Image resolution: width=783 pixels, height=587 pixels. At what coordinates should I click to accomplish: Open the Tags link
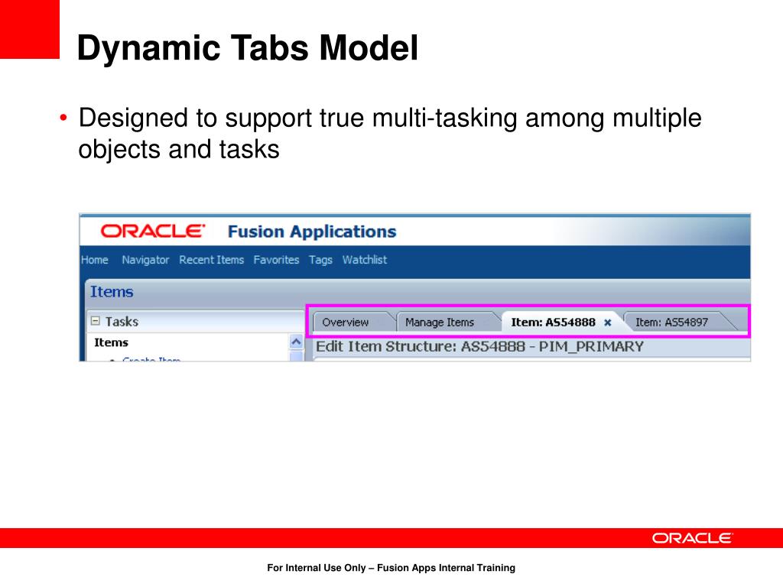[x=320, y=260]
